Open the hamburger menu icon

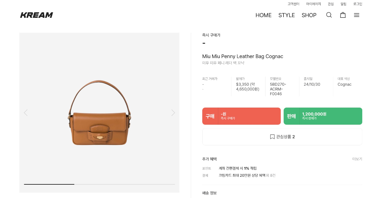pyautogui.click(x=357, y=15)
